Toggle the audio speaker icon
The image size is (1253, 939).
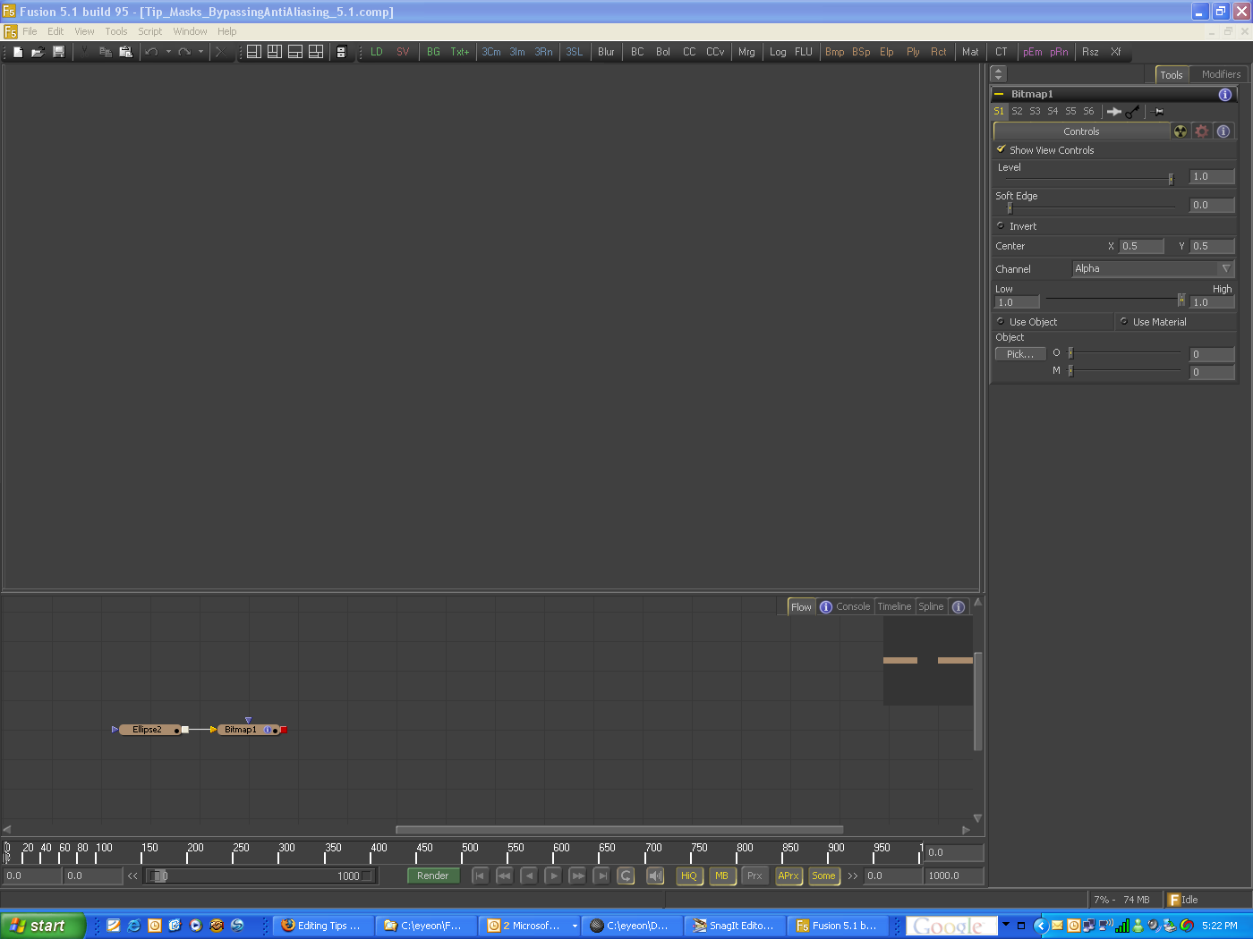pyautogui.click(x=655, y=876)
